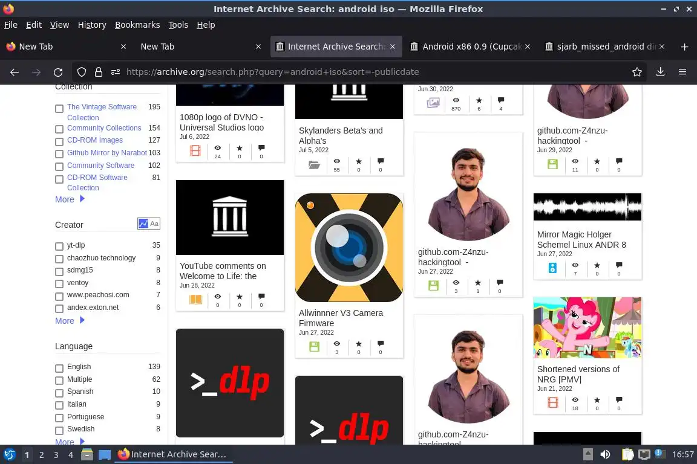The image size is (697, 464).
Task: Check The Vintage Software Collection filter
Action: coord(59,109)
